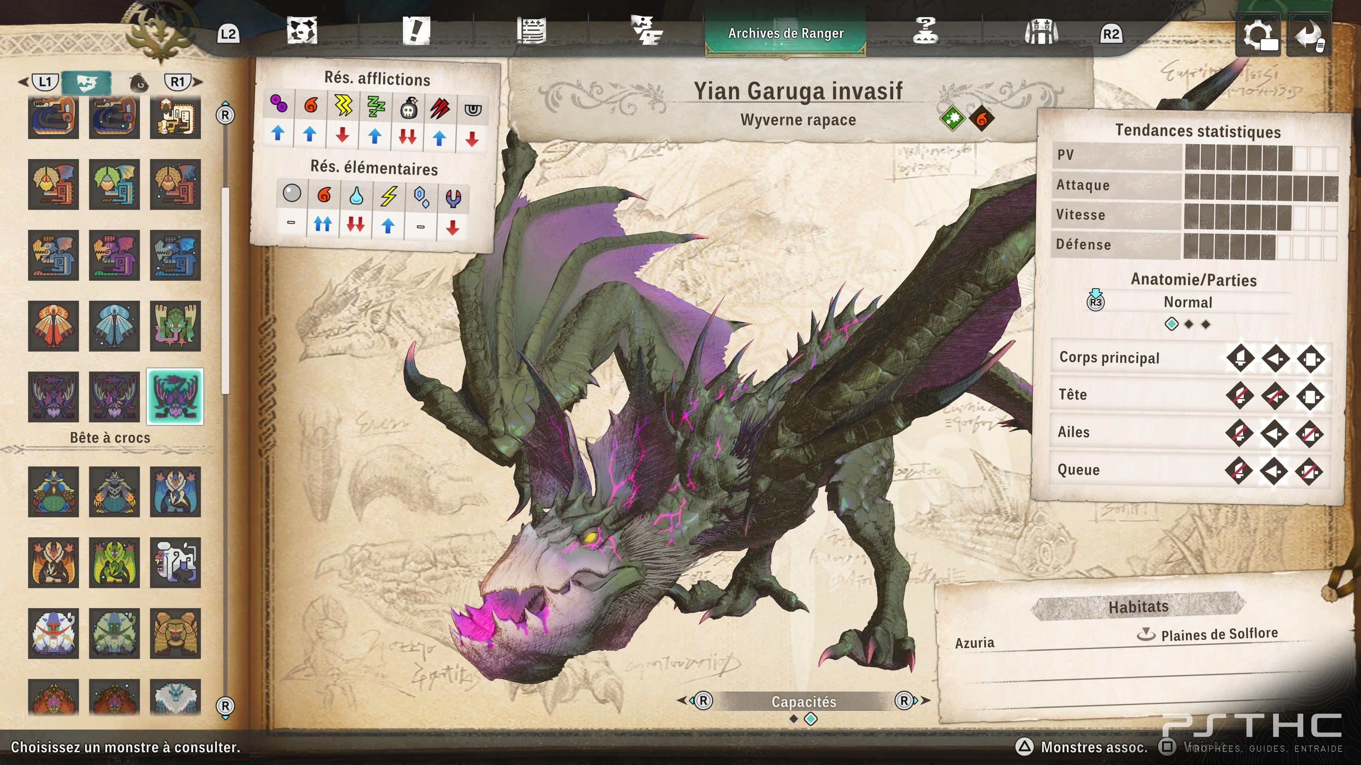
Task: Click the Capacités page label
Action: (804, 702)
